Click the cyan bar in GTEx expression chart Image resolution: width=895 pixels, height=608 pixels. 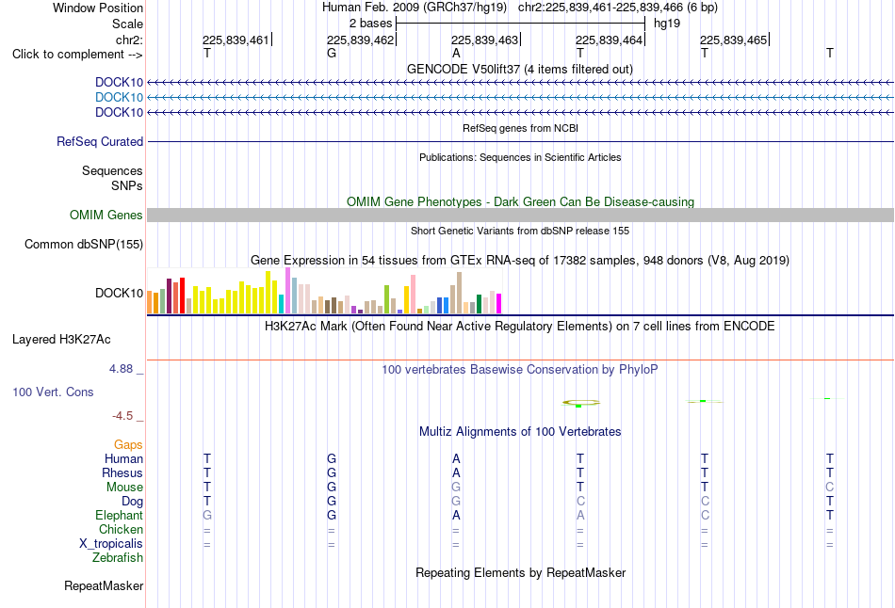click(282, 304)
